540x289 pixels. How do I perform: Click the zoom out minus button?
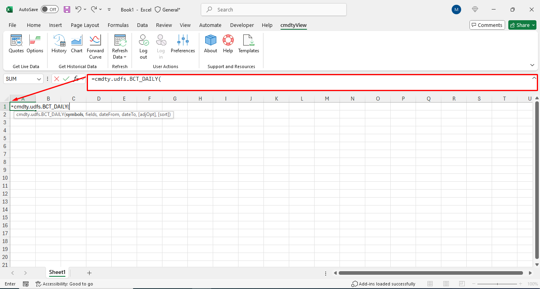tap(473, 284)
